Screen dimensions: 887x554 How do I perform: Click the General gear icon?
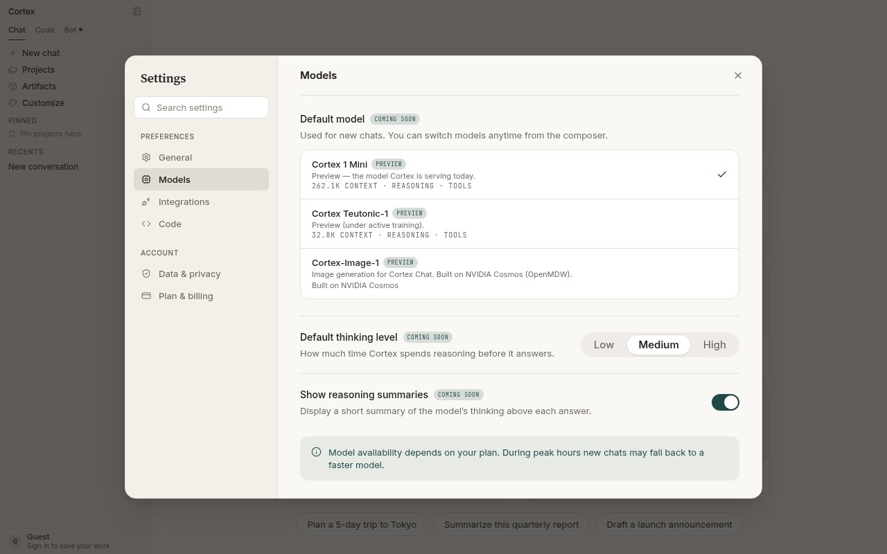click(x=146, y=157)
